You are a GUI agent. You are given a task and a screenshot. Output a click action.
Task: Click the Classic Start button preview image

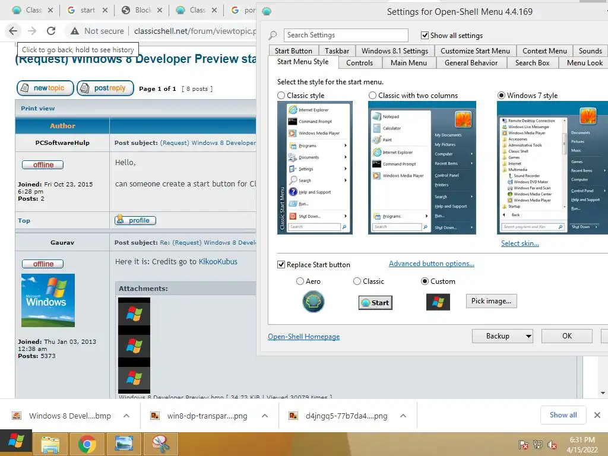[375, 302]
